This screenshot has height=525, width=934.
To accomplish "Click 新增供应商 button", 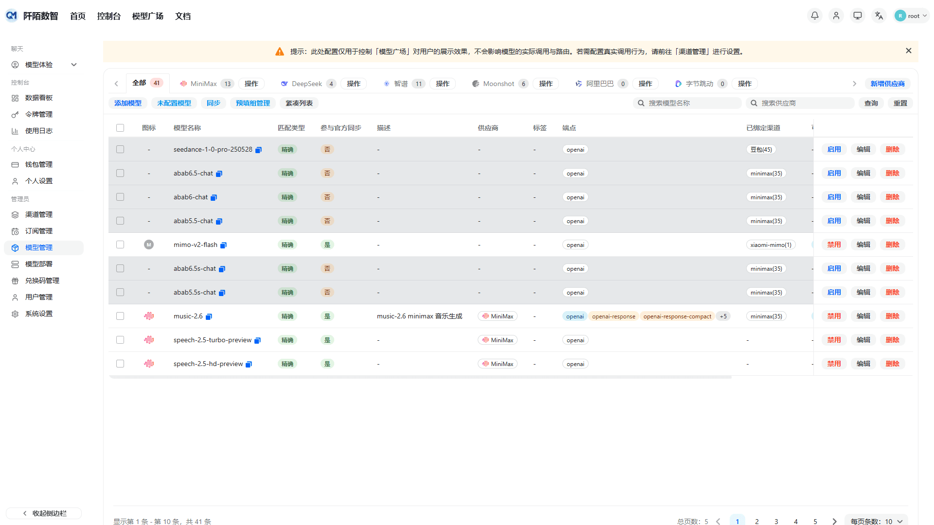I will 888,84.
